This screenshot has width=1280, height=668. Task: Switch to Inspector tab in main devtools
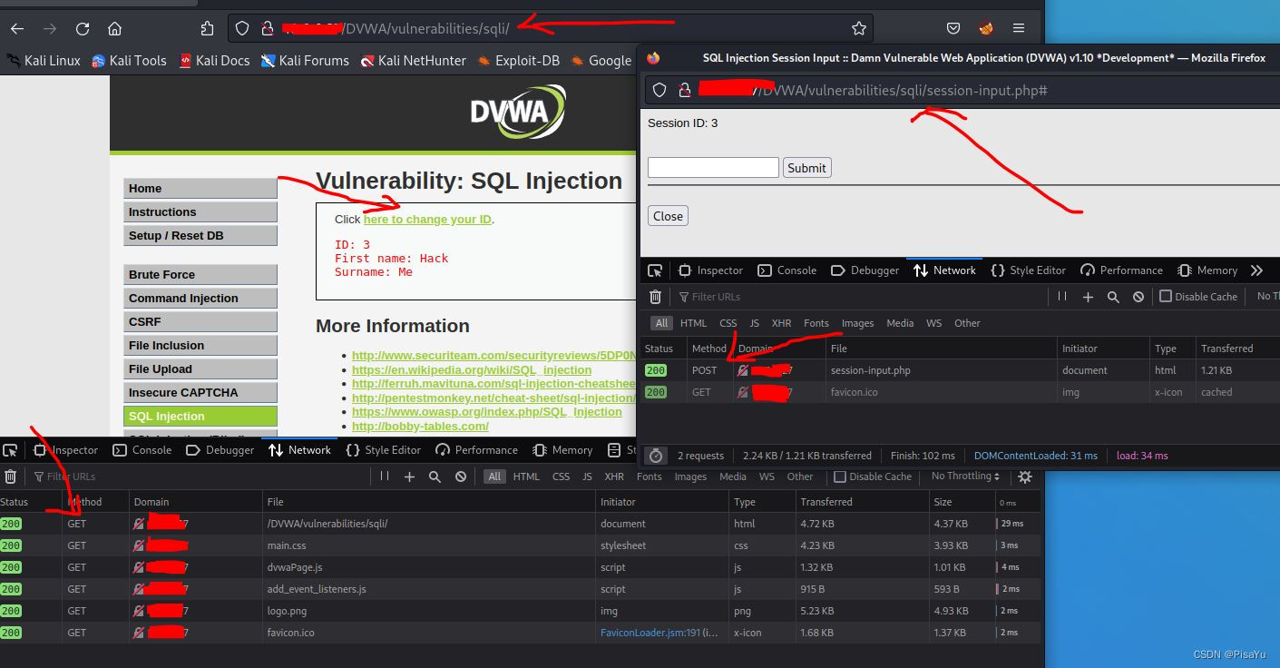[66, 450]
